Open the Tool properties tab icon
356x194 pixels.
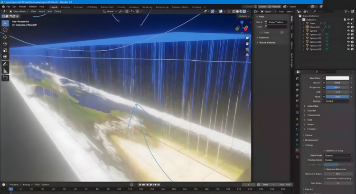[297, 78]
